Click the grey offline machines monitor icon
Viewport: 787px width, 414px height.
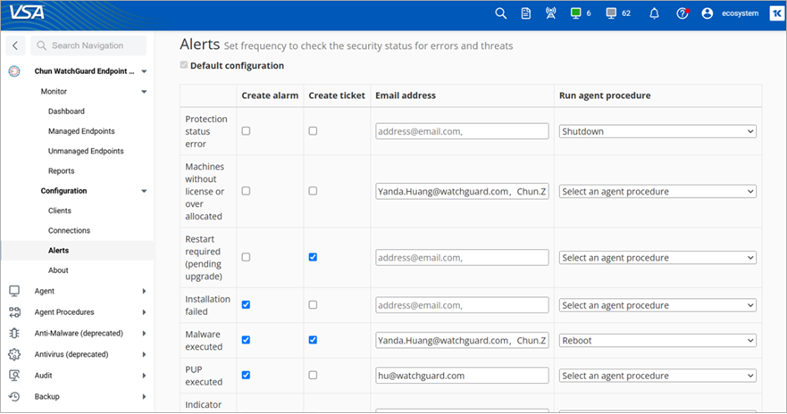[x=611, y=13]
